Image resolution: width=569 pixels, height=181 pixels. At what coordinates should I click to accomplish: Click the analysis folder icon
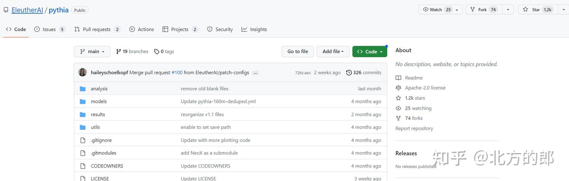pos(83,89)
